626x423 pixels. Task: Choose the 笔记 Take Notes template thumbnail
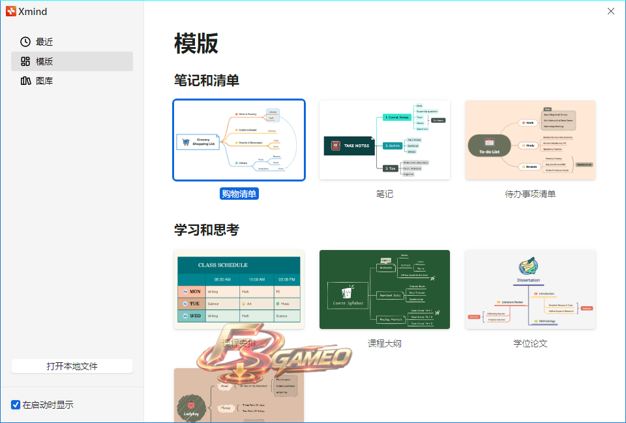click(385, 140)
